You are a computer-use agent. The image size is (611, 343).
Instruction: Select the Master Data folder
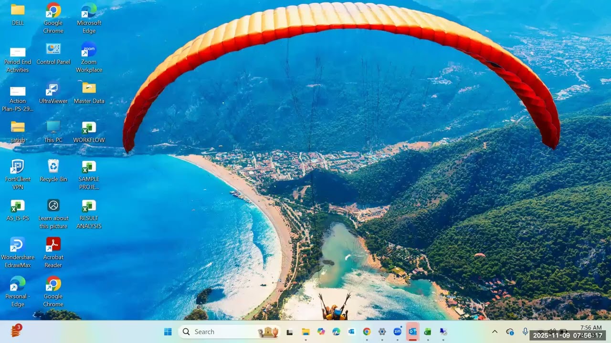(89, 93)
